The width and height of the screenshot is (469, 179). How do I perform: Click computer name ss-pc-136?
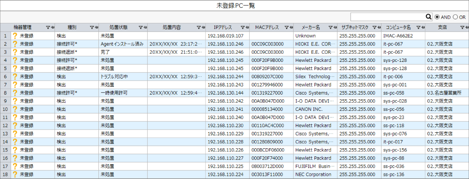403,174
